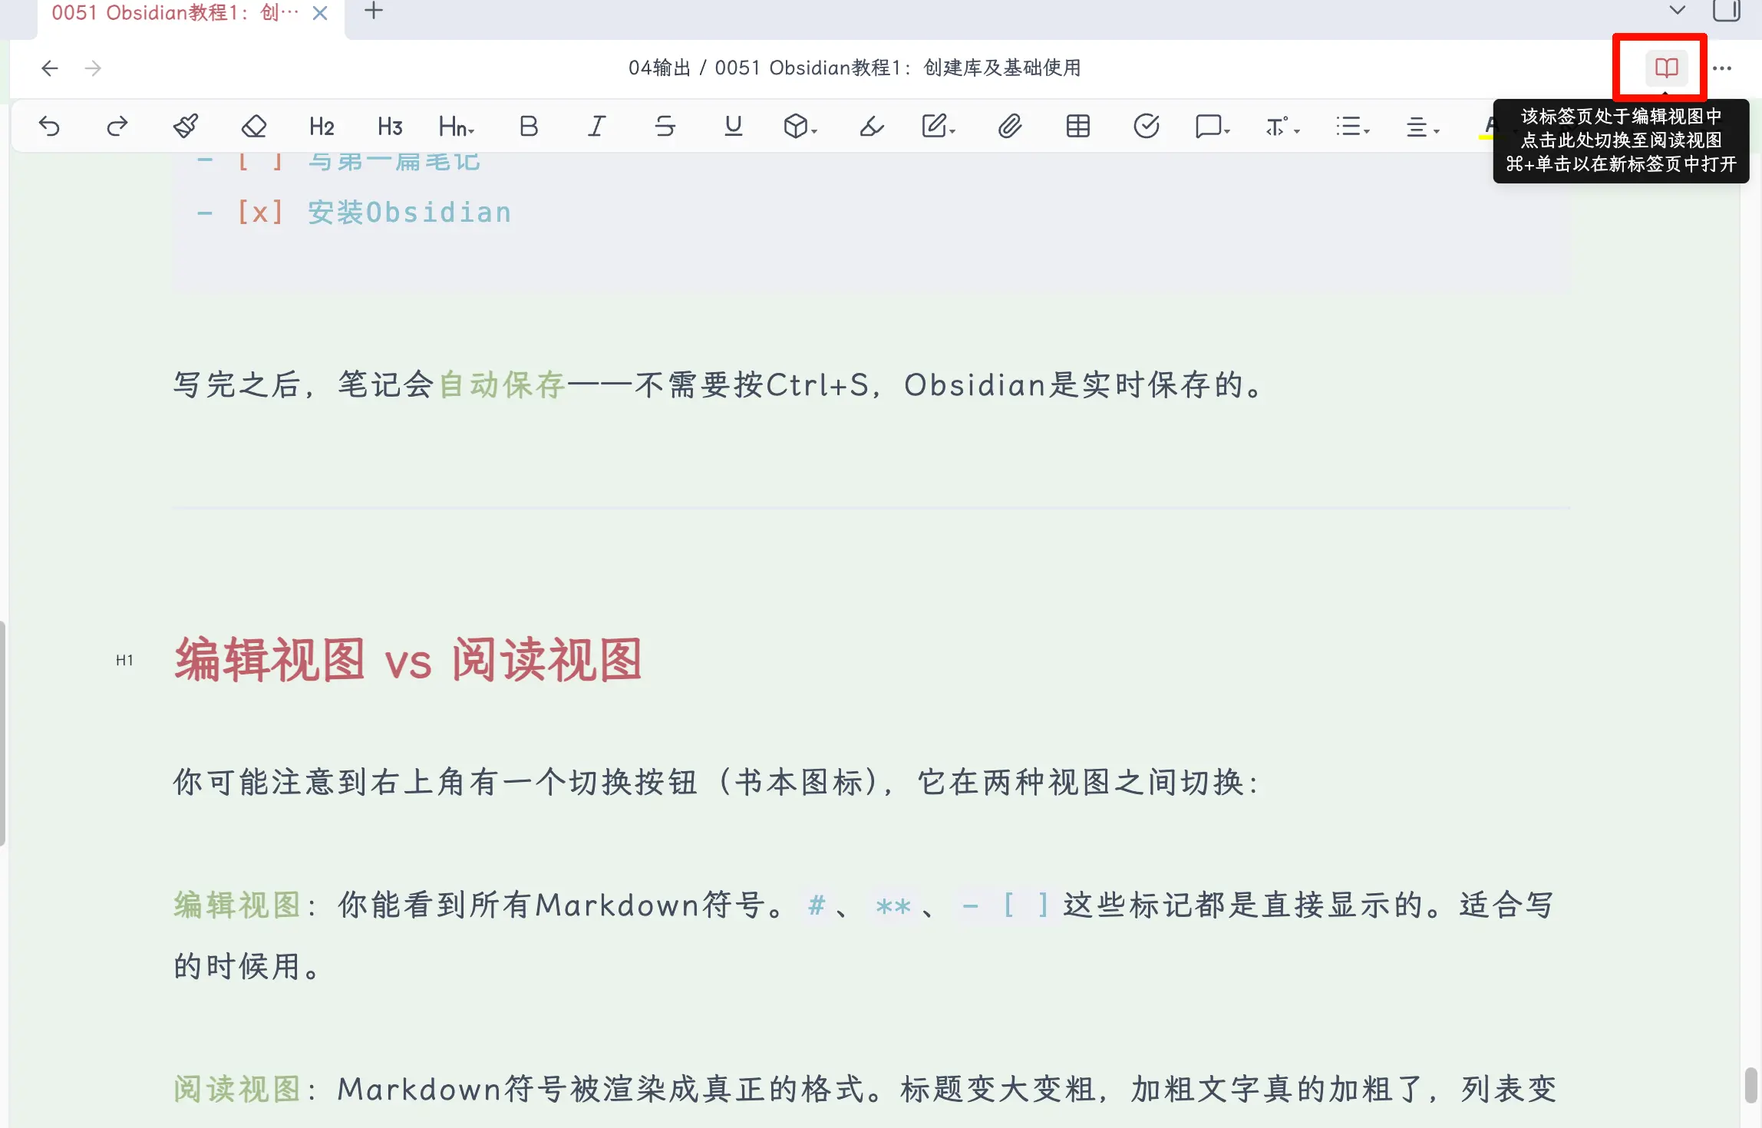Apply strikethrough formatting

tap(665, 126)
